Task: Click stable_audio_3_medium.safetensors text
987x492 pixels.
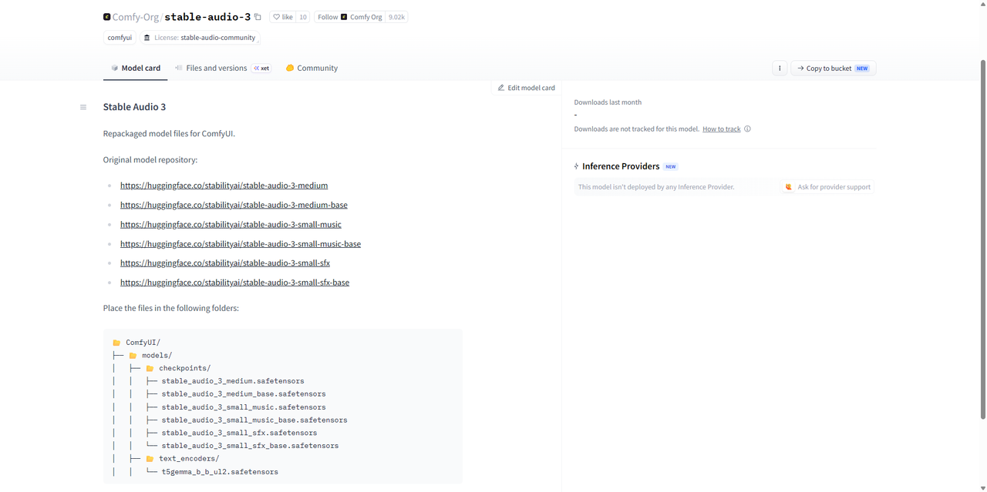Action: tap(233, 381)
